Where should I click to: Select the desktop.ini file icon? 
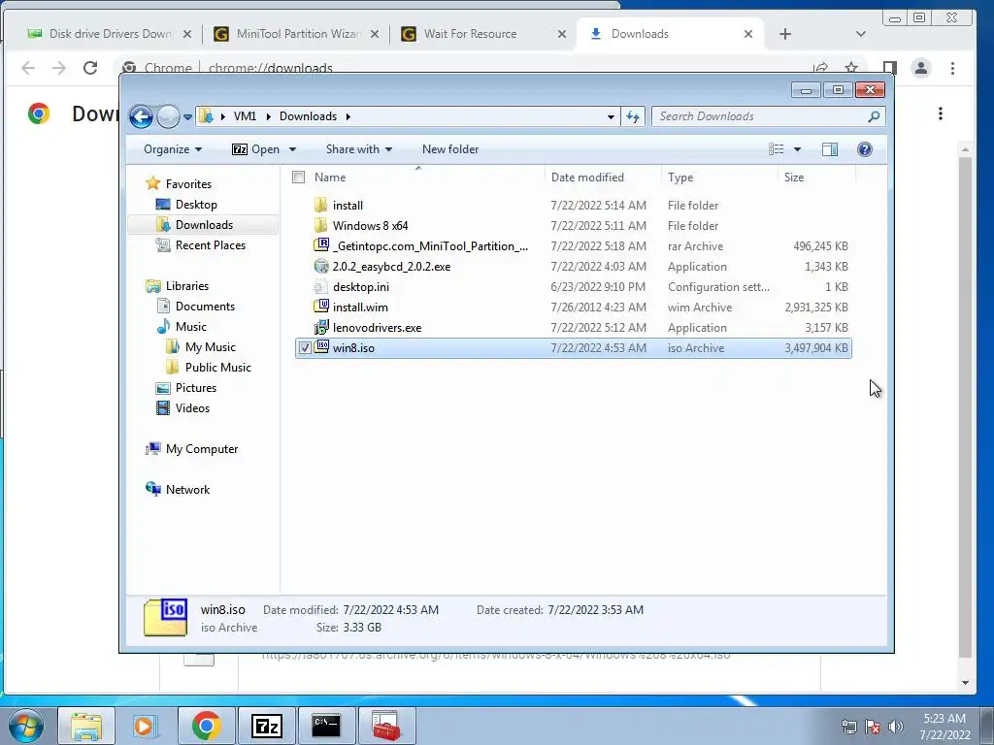320,286
